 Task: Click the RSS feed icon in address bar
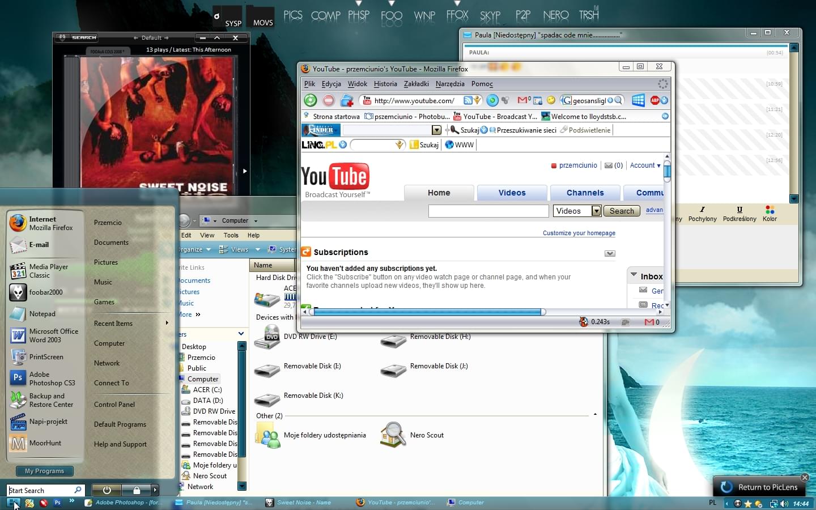coord(467,100)
